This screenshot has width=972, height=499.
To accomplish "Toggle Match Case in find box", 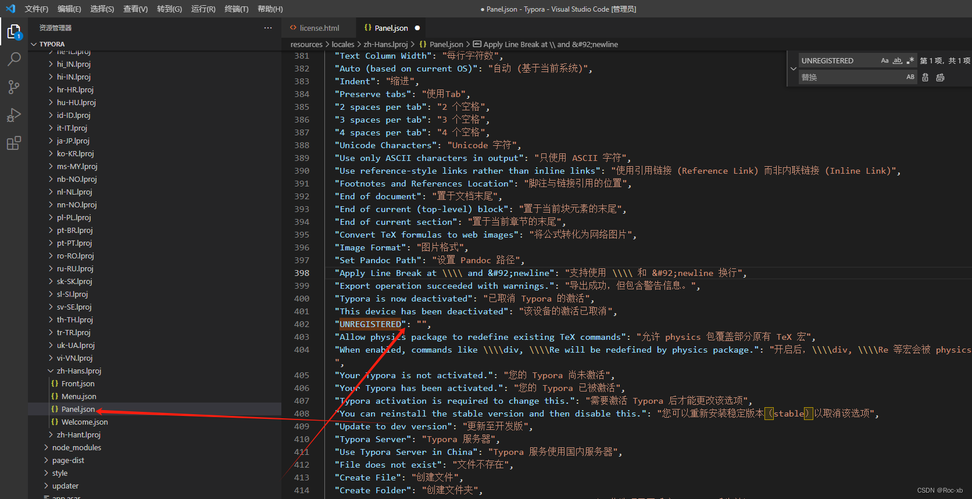I will [x=885, y=60].
